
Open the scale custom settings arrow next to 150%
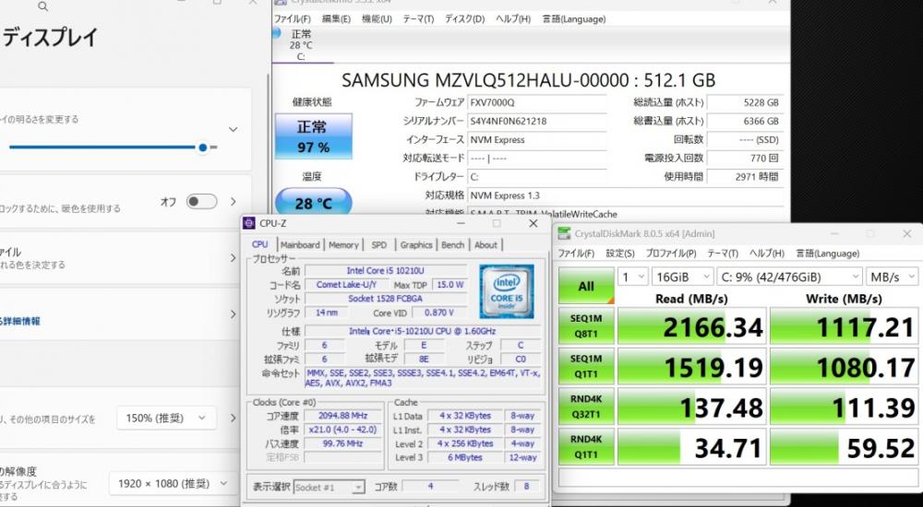pos(234,419)
